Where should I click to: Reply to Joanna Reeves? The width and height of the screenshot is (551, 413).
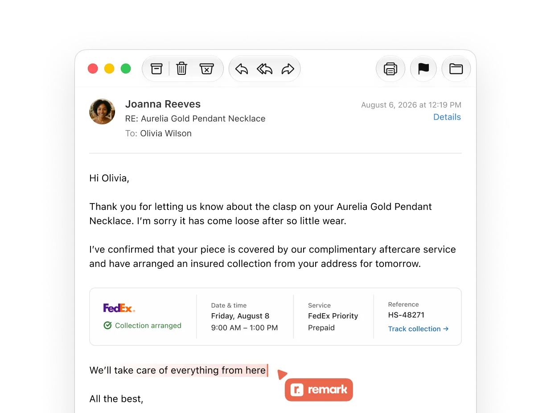(241, 69)
